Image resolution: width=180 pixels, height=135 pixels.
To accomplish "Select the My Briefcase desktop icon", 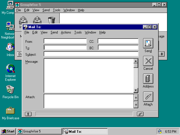I will click(10, 111).
